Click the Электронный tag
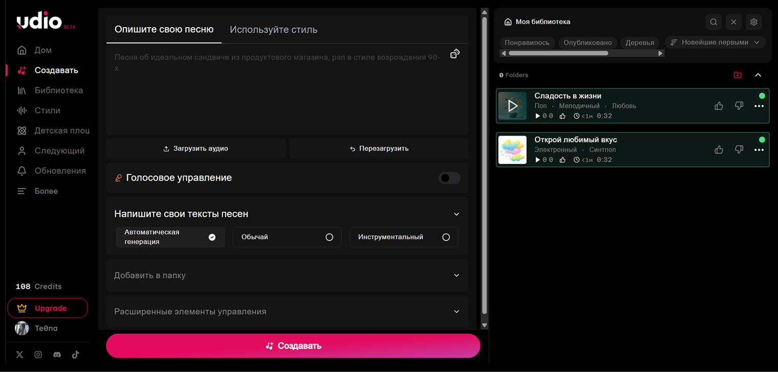This screenshot has height=372, width=778. click(555, 150)
